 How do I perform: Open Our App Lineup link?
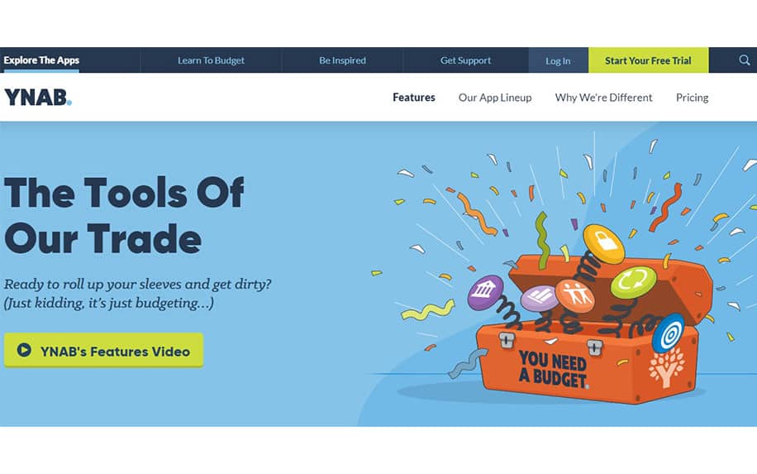(x=495, y=98)
